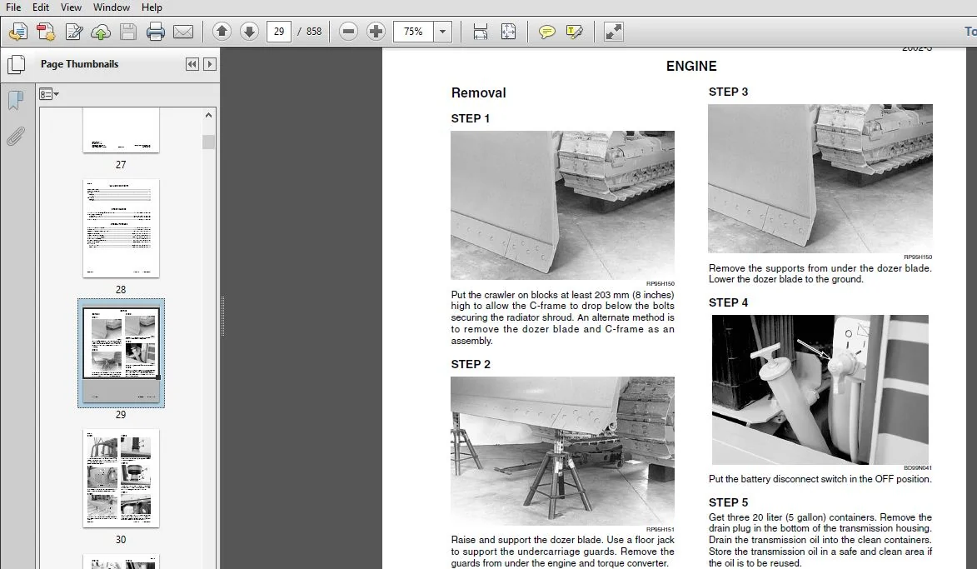Click the zoom level field showing 75%

413,31
